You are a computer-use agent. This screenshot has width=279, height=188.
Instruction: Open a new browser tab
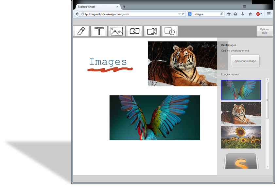coord(124,7)
